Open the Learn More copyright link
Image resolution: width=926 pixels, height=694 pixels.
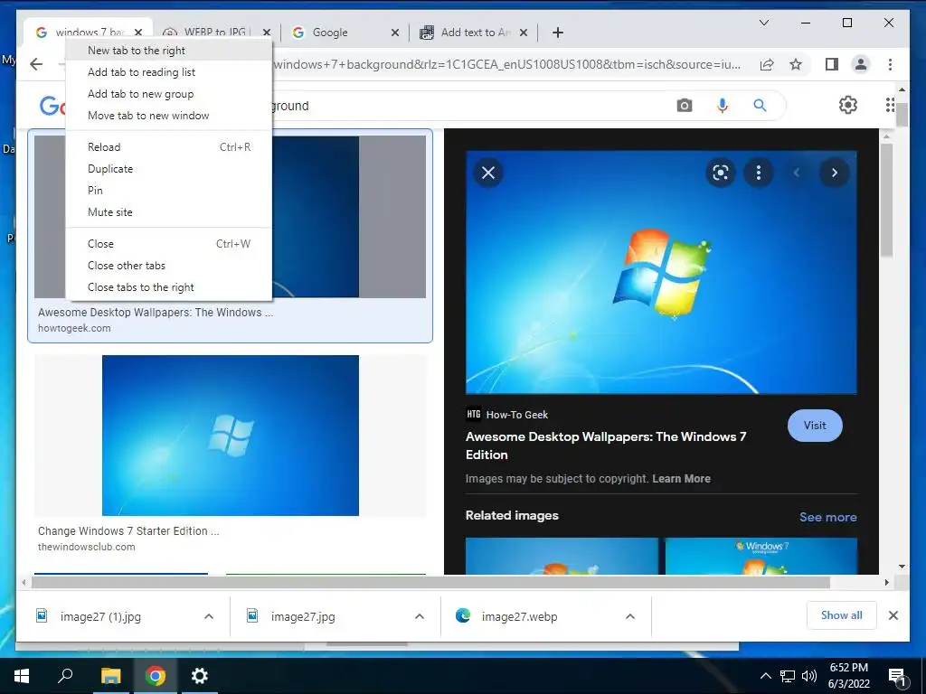pos(681,479)
